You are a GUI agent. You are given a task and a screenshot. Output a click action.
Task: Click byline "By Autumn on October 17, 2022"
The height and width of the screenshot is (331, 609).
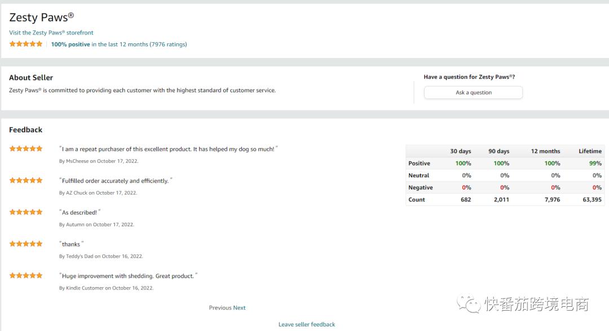coord(96,225)
